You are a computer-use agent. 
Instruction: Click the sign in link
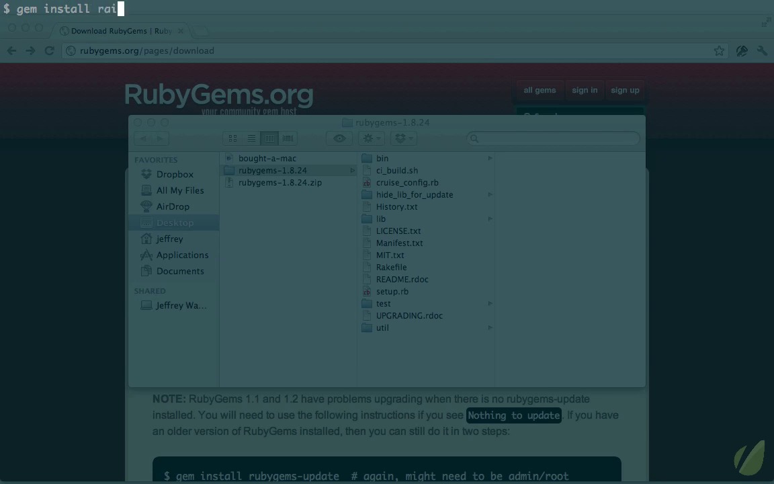point(585,90)
